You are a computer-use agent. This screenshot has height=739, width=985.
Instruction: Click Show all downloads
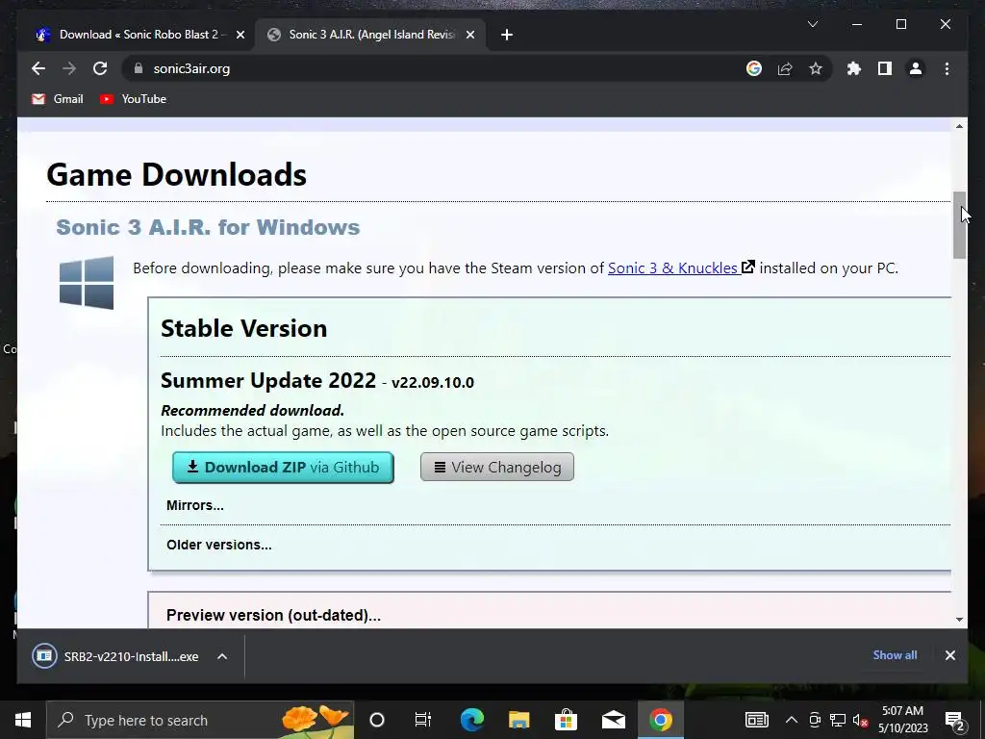click(x=895, y=654)
